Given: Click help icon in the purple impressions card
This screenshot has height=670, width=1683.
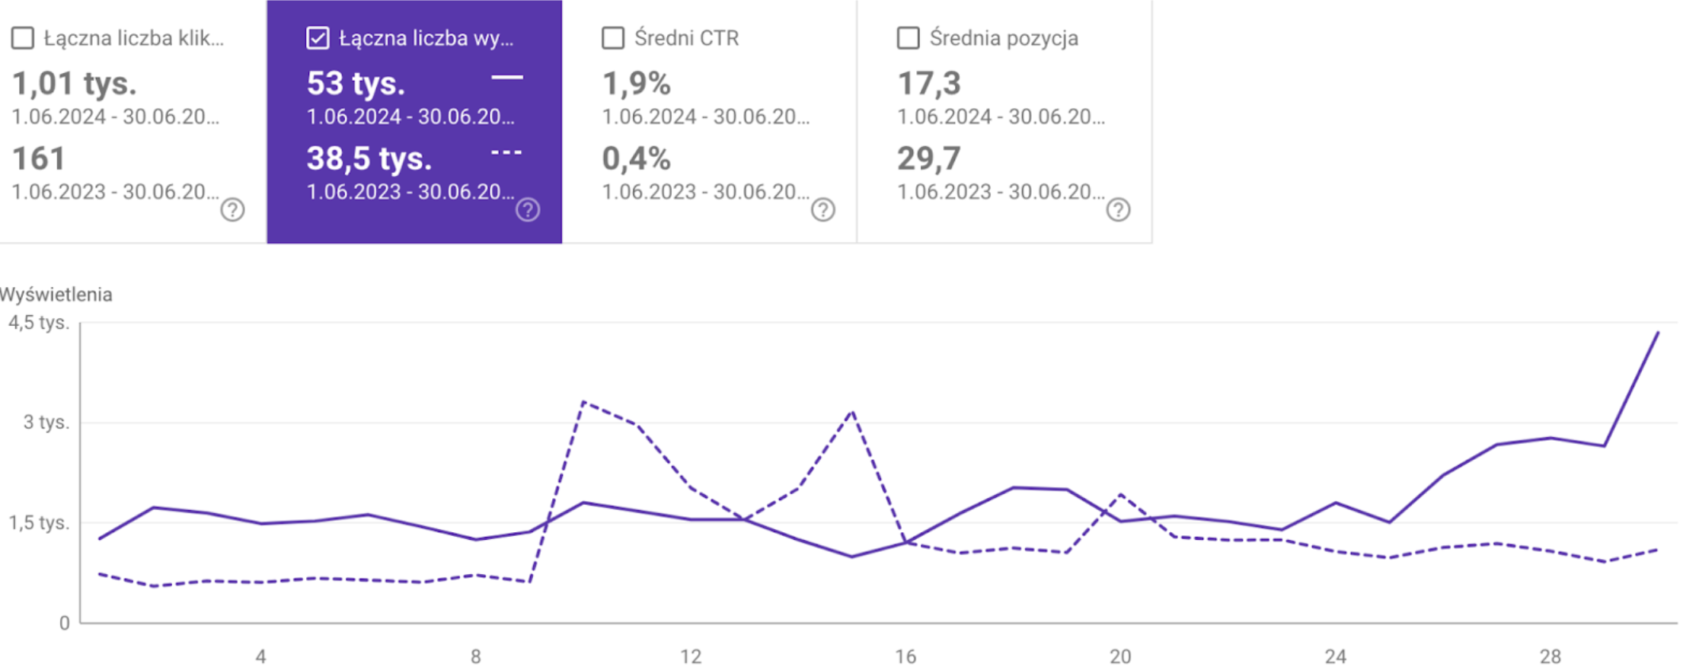Looking at the screenshot, I should point(528,209).
